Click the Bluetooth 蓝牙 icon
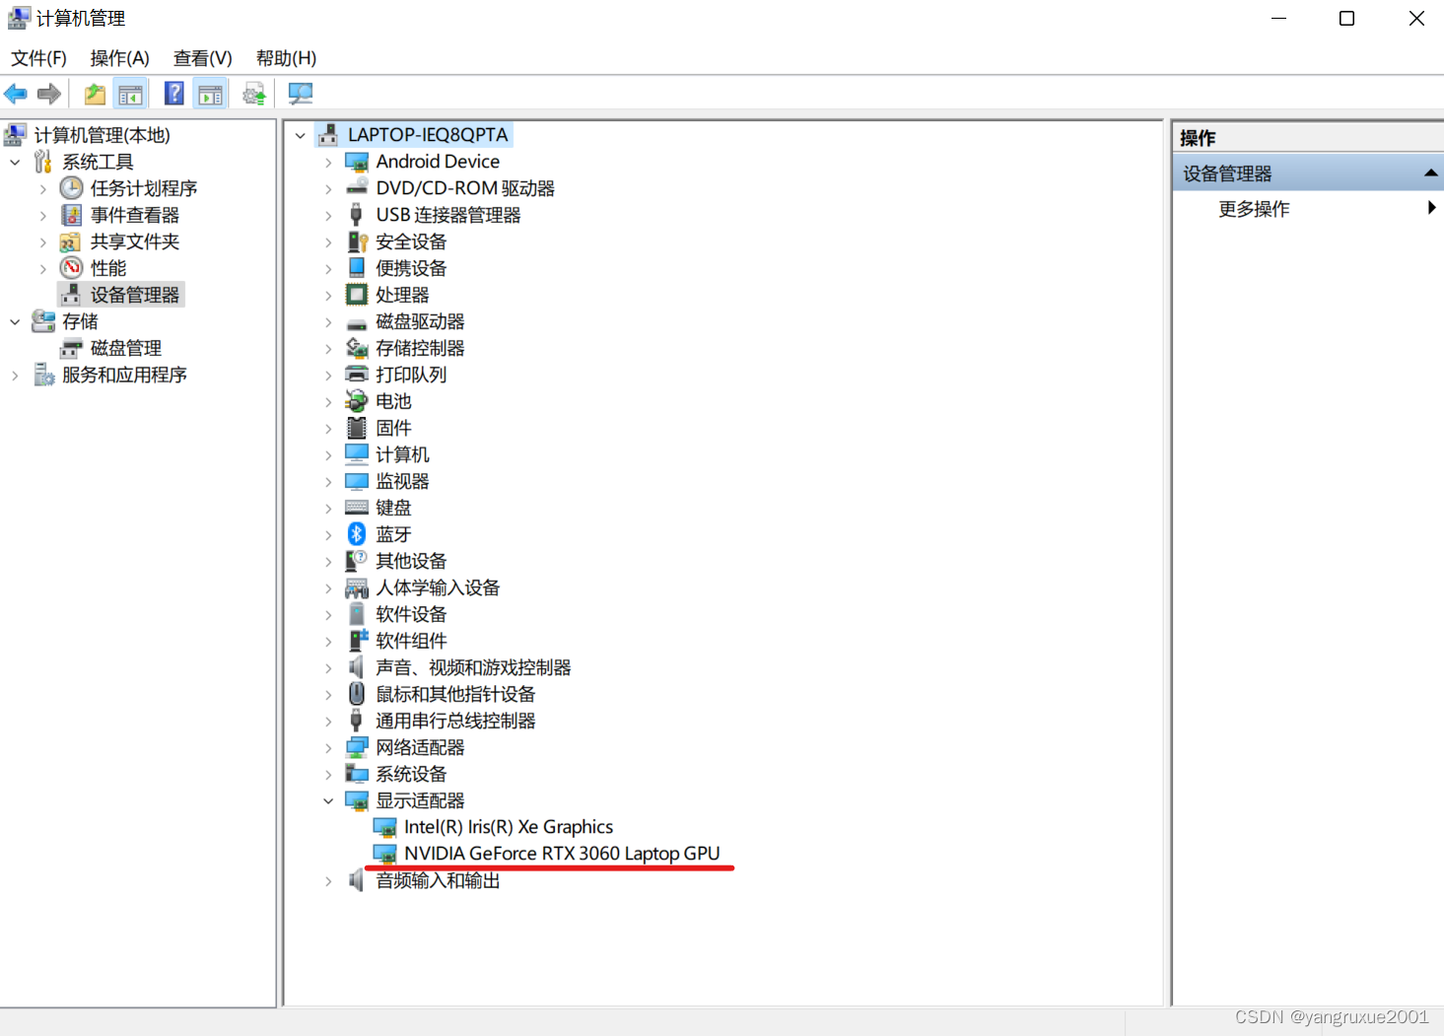The width and height of the screenshot is (1444, 1036). [x=357, y=534]
